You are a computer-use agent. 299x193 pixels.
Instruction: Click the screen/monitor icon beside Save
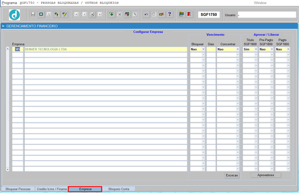(41, 14)
